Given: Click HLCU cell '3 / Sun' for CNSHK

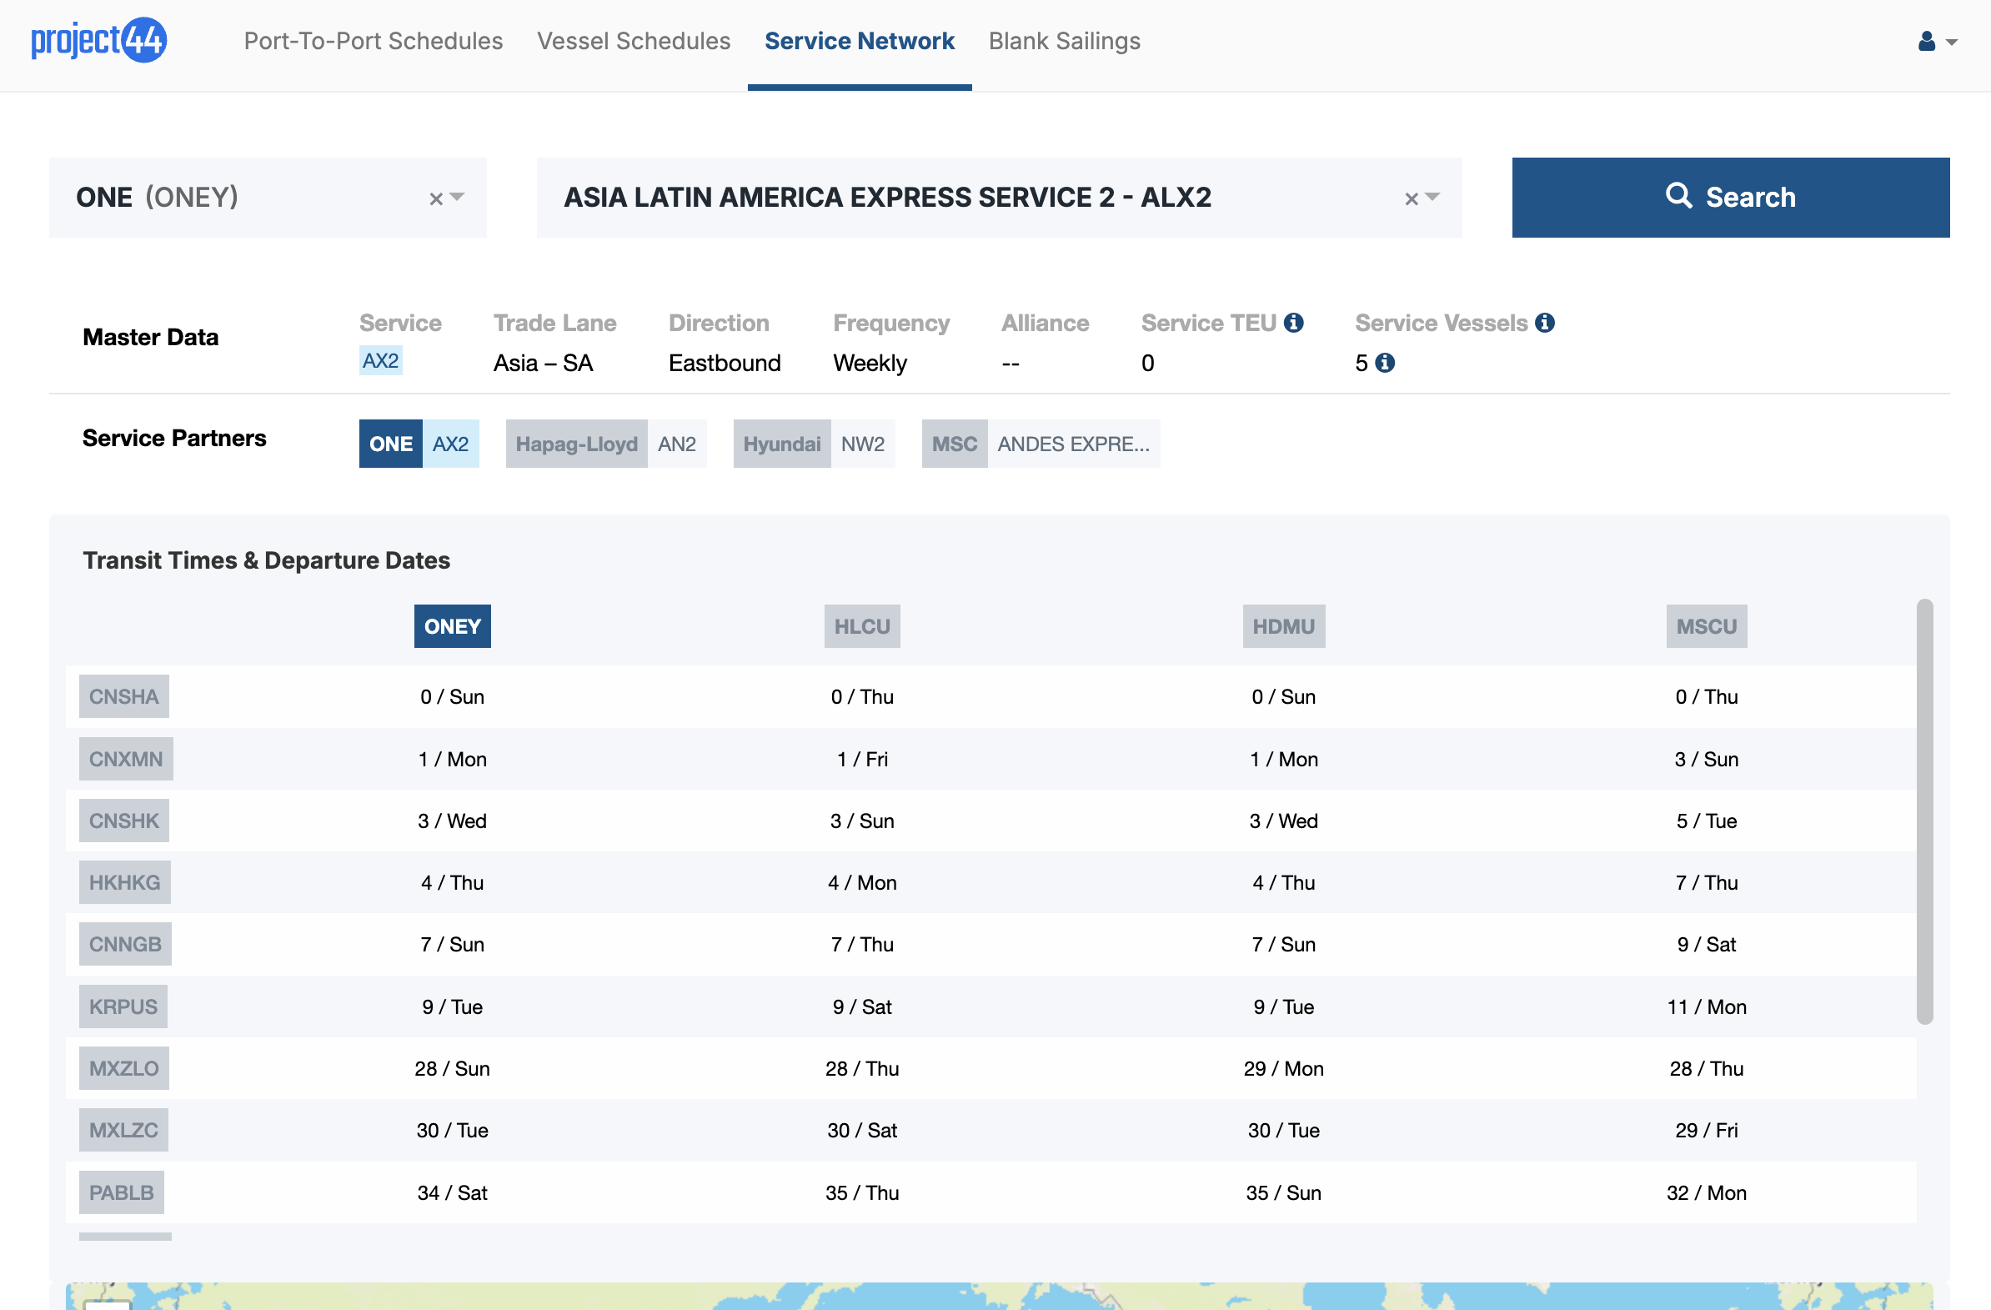Looking at the screenshot, I should point(861,821).
